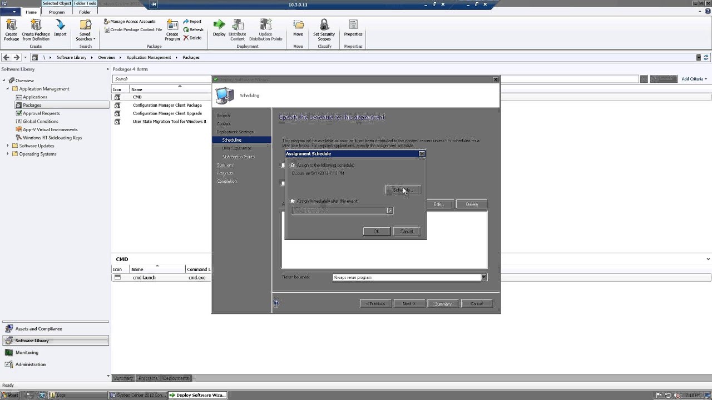Open the Add Criteria dropdown
This screenshot has width=712, height=400.
[x=694, y=79]
